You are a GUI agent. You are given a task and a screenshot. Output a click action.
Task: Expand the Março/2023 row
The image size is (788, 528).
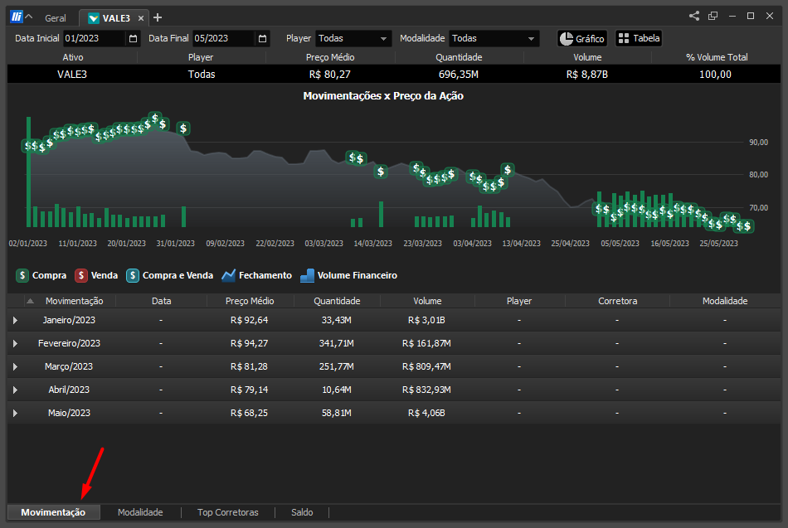point(15,366)
